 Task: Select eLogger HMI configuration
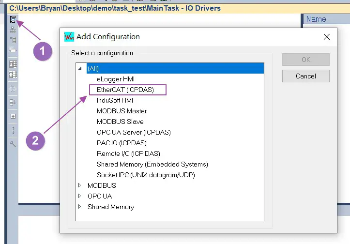tap(116, 79)
